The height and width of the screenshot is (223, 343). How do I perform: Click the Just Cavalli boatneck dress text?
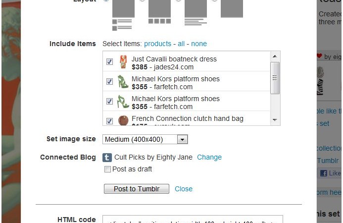pos(174,59)
